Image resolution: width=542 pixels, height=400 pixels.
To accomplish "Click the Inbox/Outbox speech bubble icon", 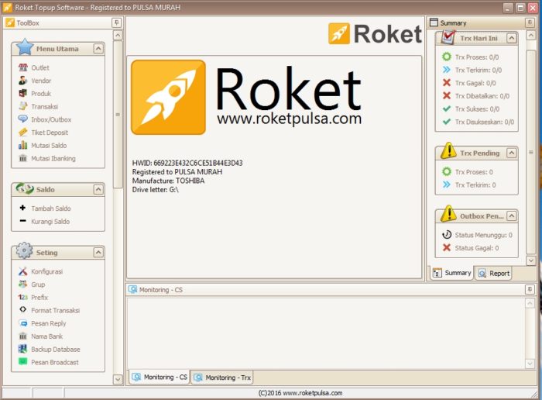I will coord(22,119).
